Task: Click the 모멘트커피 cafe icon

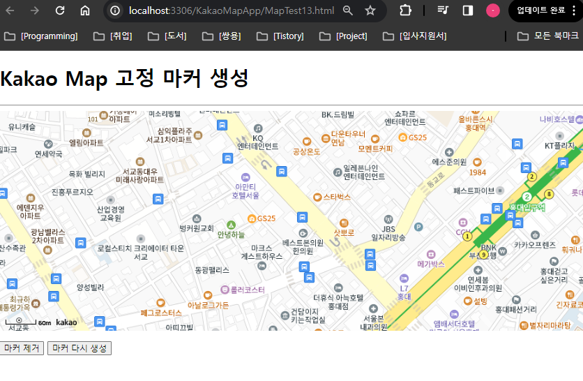Action: 375,139
